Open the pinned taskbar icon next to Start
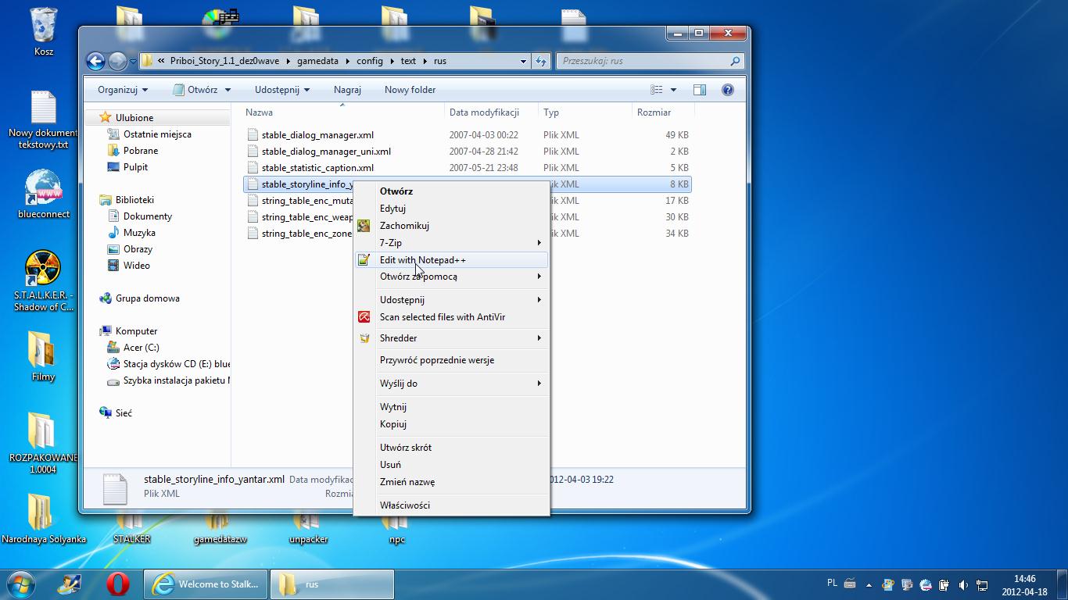Viewport: 1068px width, 600px height. coord(70,584)
